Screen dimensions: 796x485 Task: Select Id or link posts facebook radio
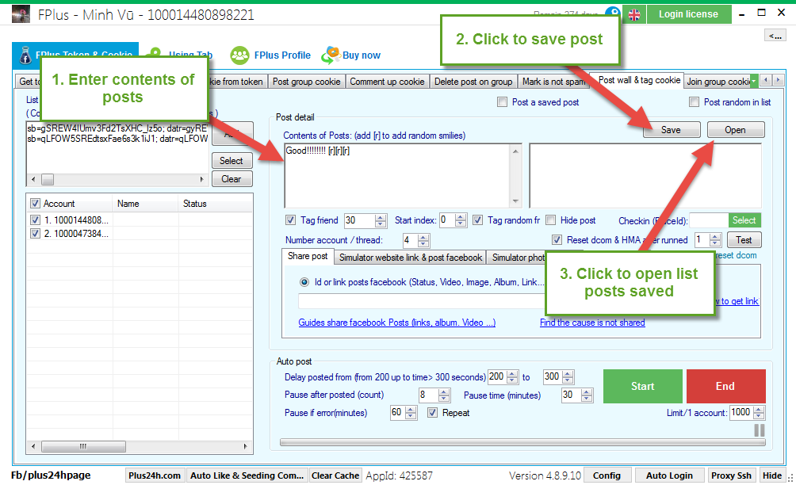pyautogui.click(x=304, y=282)
